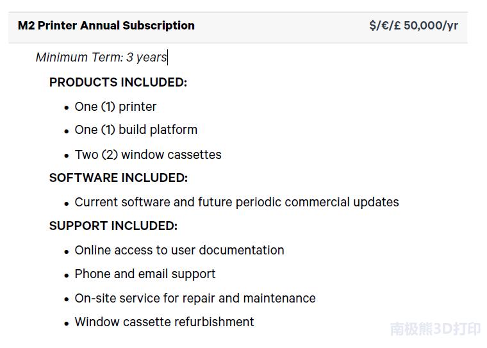Select the PRODUCTS INCLUDED heading
Screen dimensions: 487x348
click(118, 82)
